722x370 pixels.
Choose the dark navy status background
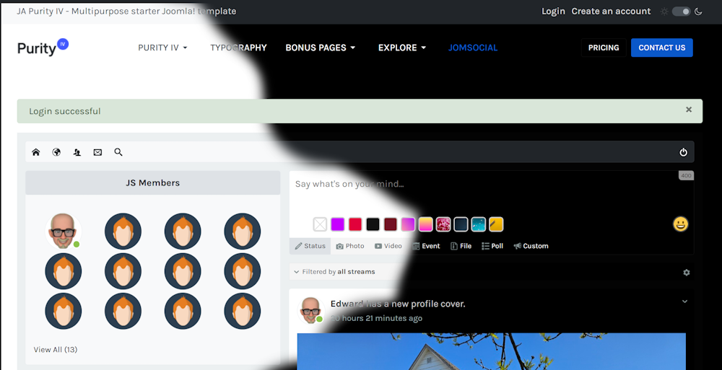(x=461, y=224)
